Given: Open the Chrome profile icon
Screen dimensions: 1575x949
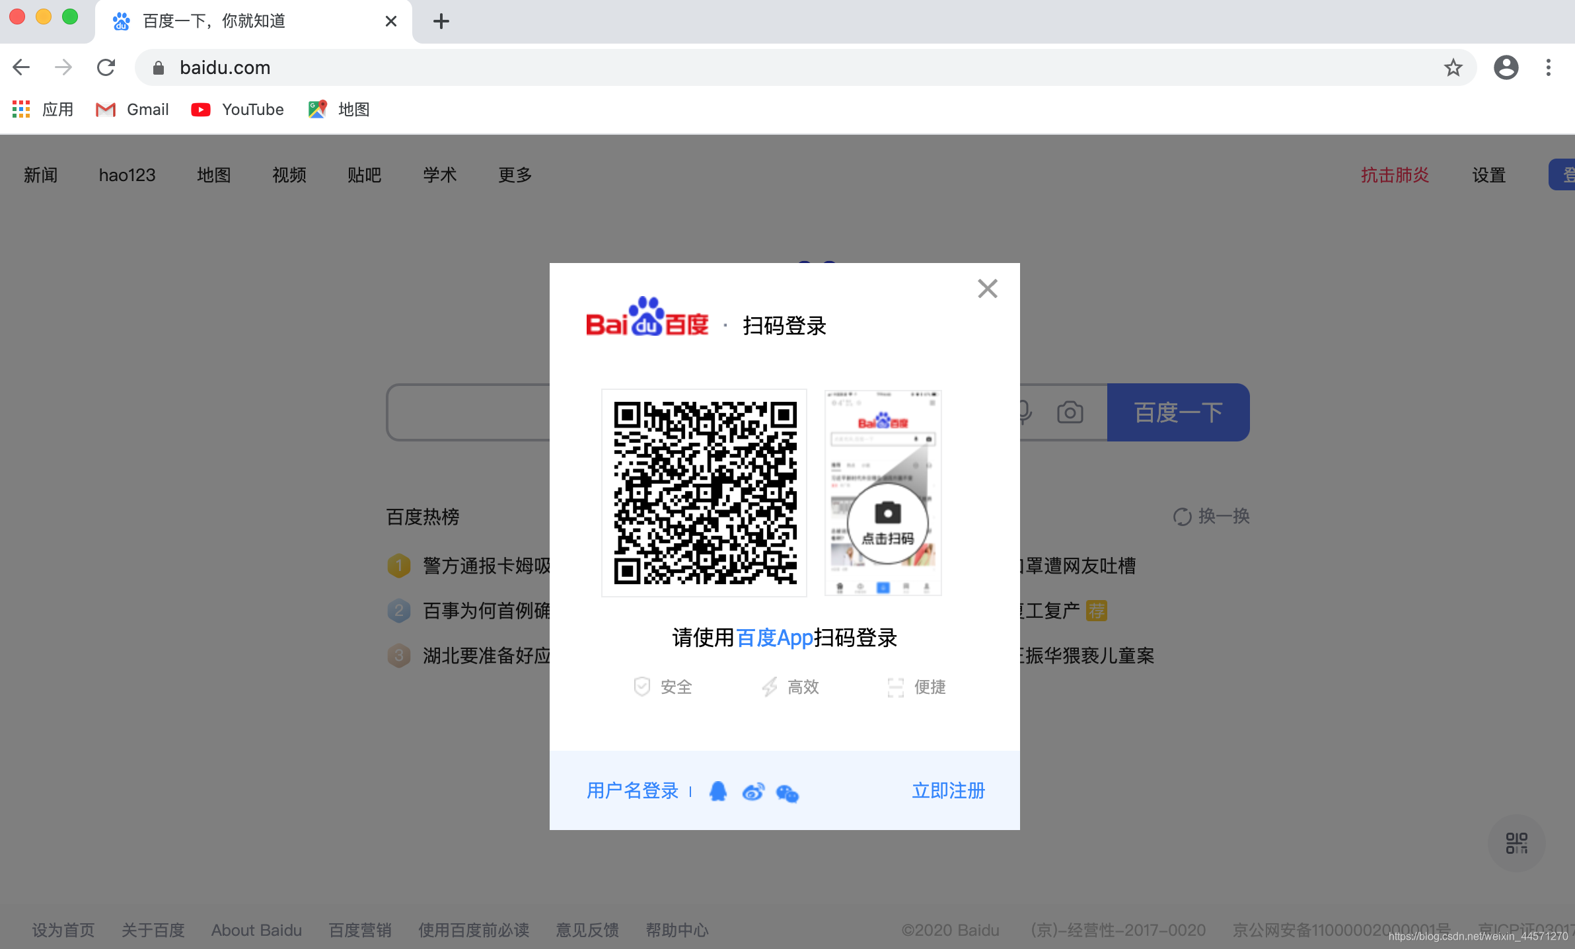Looking at the screenshot, I should click(x=1506, y=67).
